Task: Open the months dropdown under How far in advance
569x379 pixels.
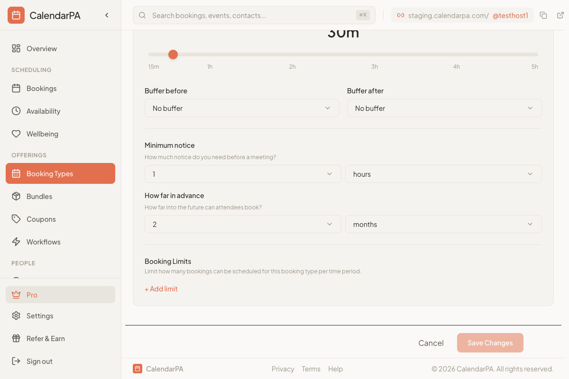Action: click(x=443, y=224)
